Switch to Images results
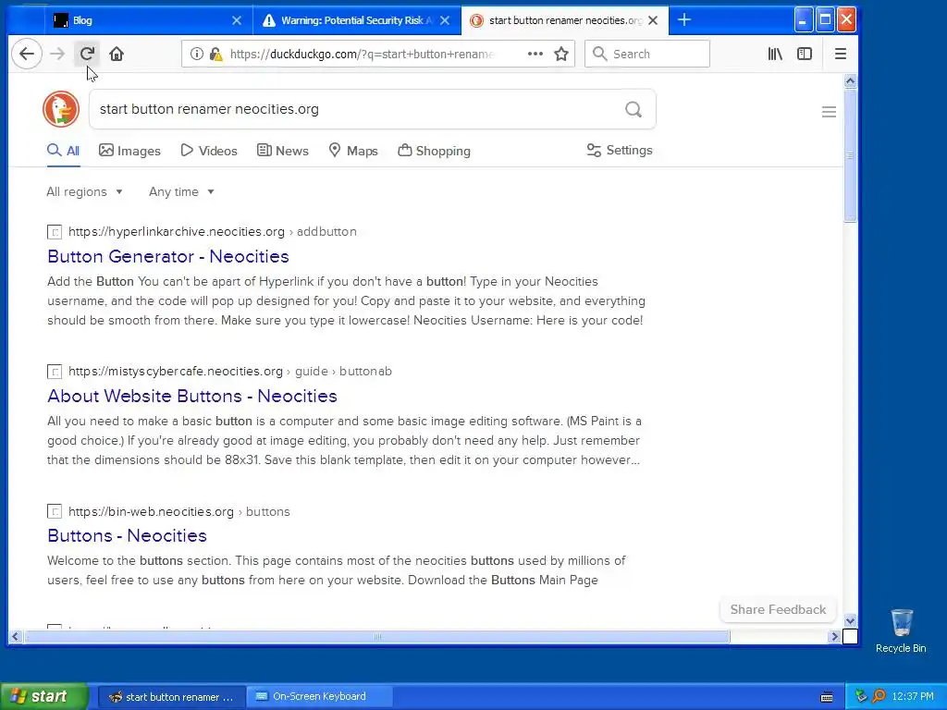 [129, 151]
